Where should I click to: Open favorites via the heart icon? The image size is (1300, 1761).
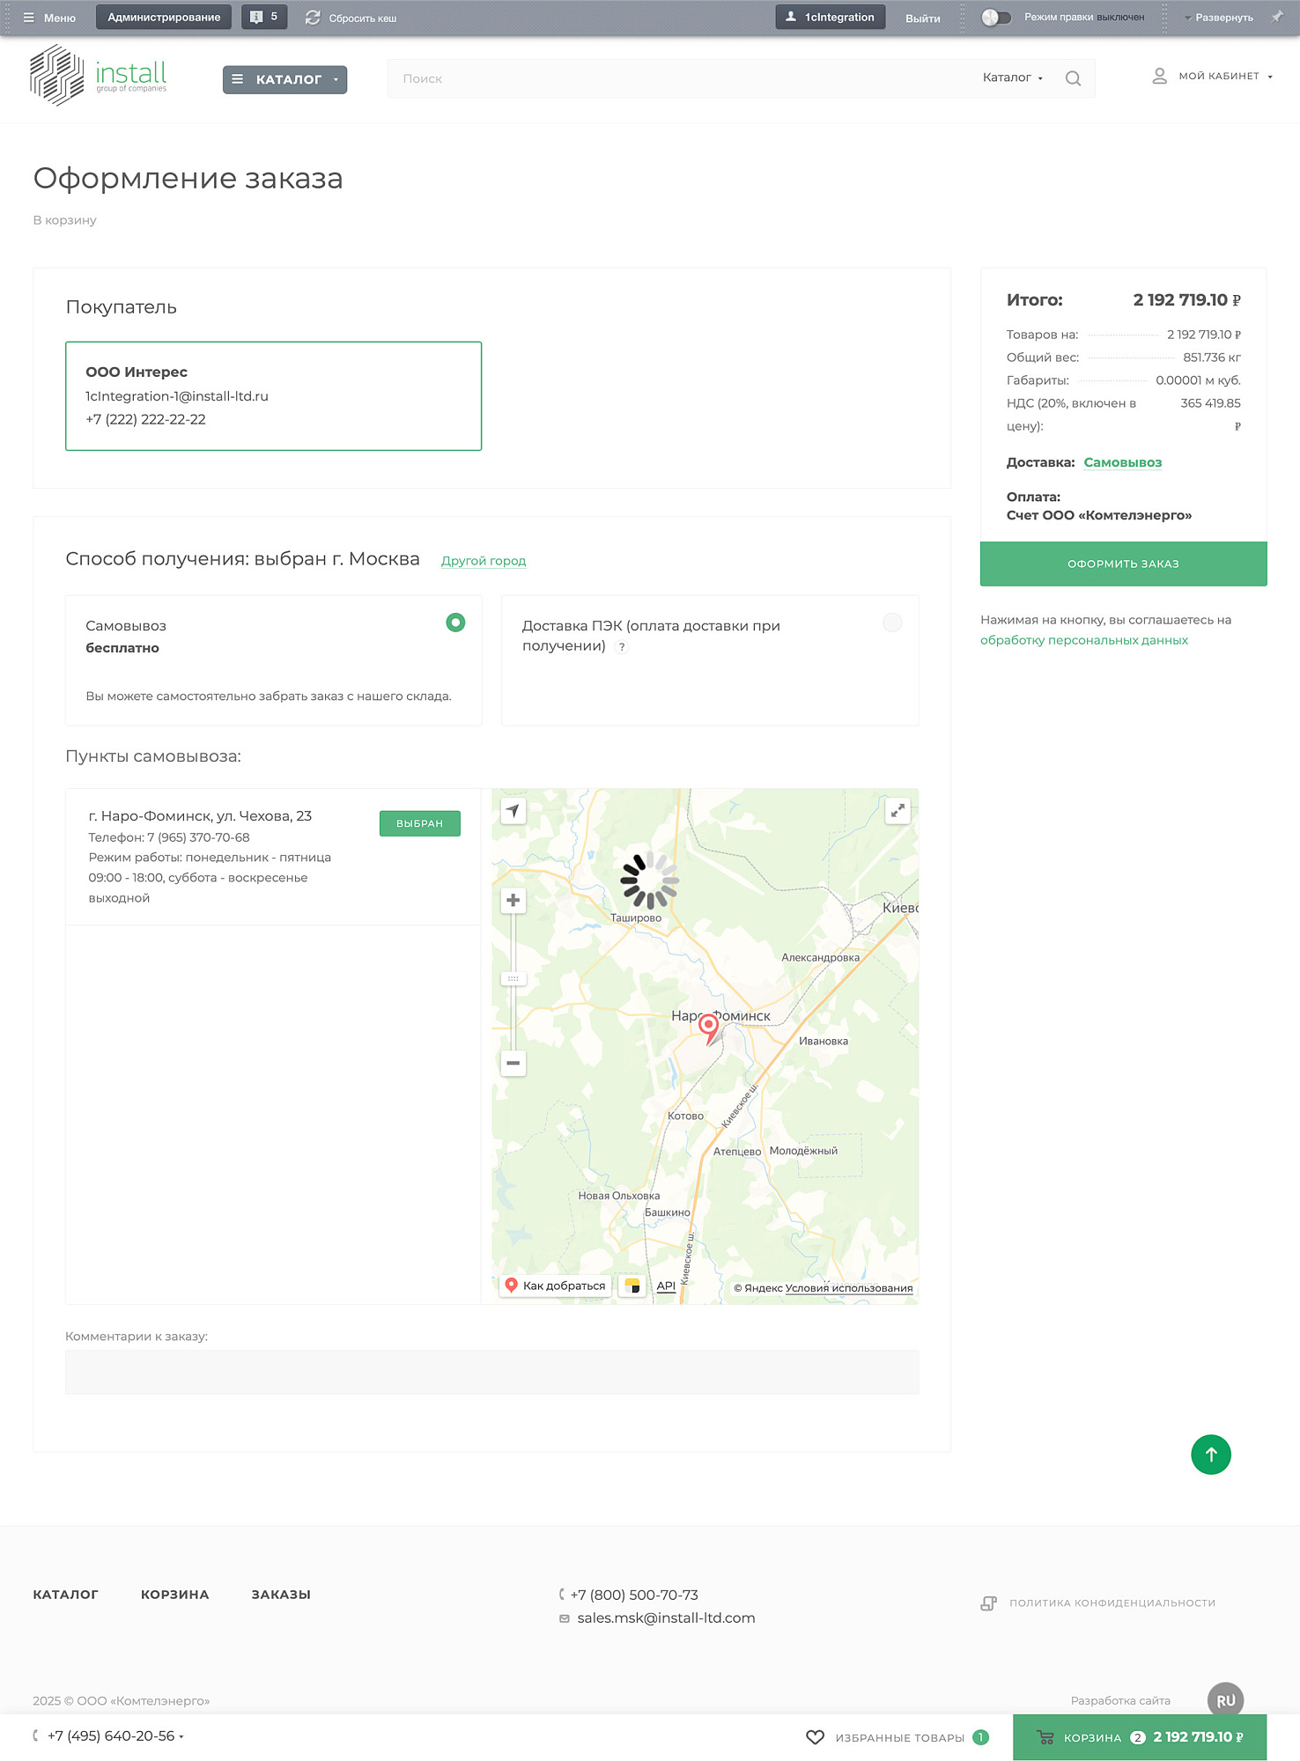tap(816, 1737)
